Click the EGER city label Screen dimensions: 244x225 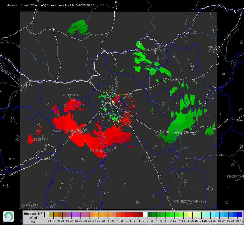click(191, 66)
